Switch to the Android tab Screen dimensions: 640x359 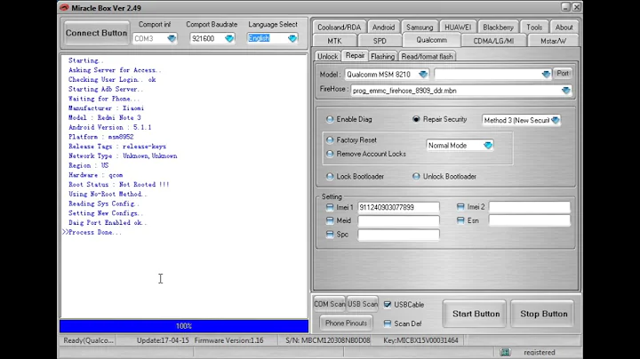(383, 28)
